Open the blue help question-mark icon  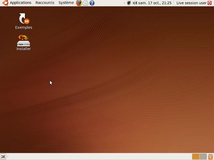pos(92,3)
